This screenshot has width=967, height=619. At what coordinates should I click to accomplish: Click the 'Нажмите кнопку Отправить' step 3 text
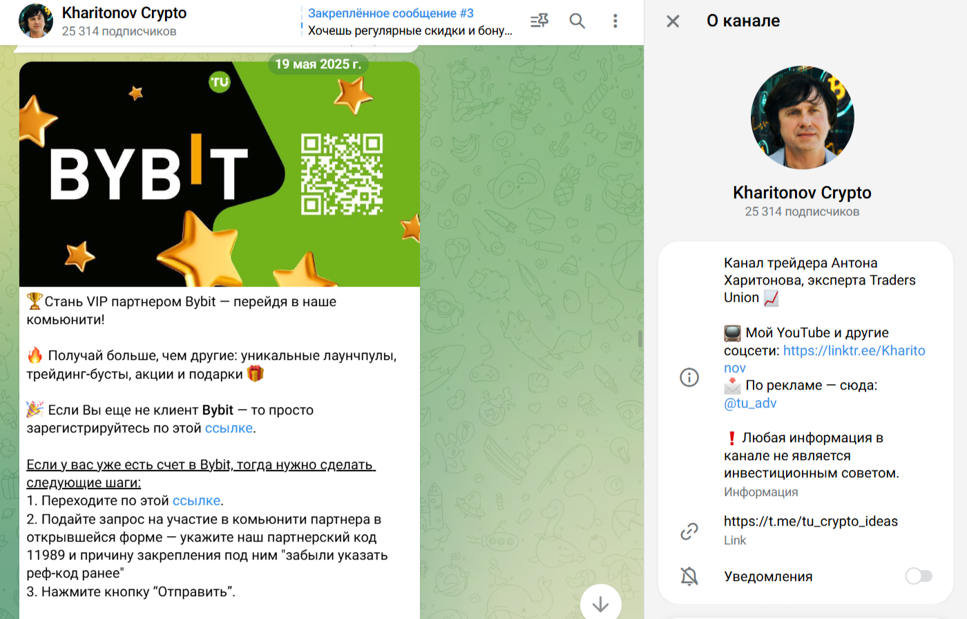(x=131, y=591)
